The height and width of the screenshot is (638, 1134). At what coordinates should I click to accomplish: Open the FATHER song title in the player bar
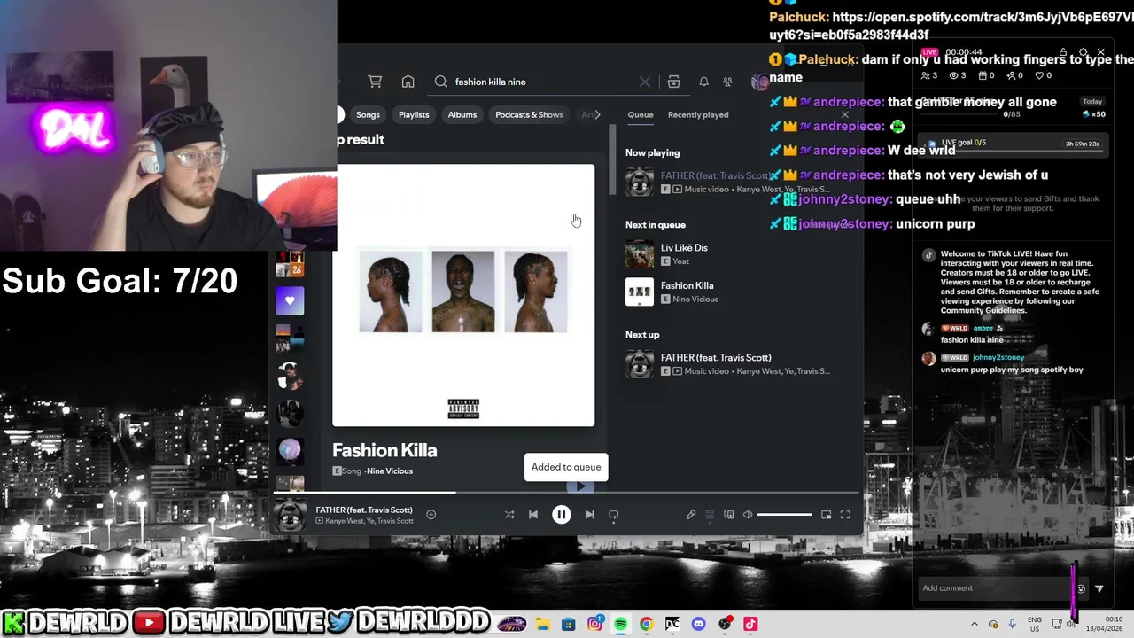[364, 510]
